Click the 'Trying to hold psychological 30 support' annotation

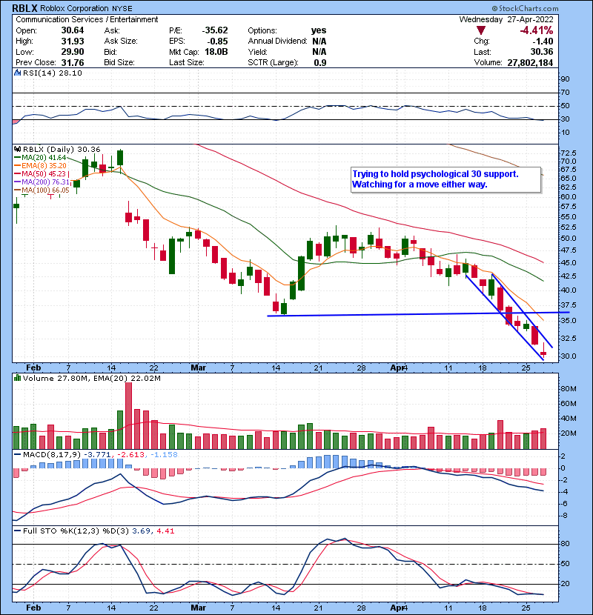435,174
